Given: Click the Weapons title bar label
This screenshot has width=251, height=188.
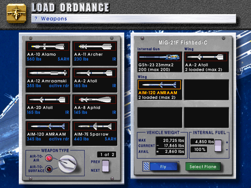Looking at the screenshot, I should click(x=54, y=19).
